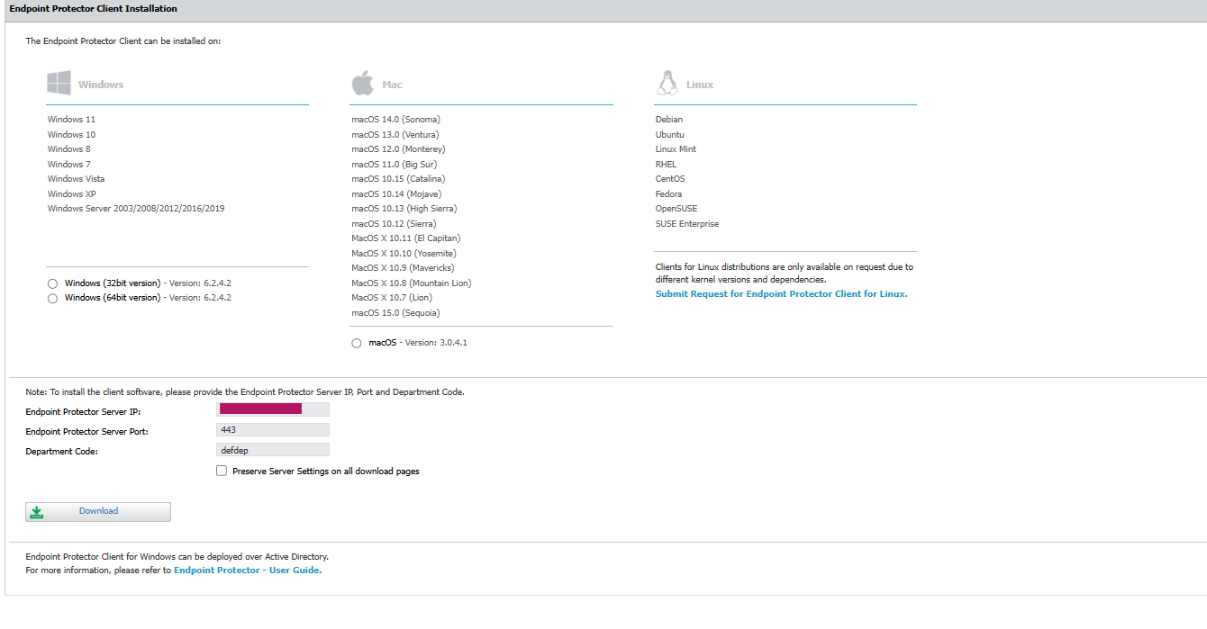Click the Endpoint Protector Server IP field
This screenshot has width=1207, height=629.
coord(272,409)
